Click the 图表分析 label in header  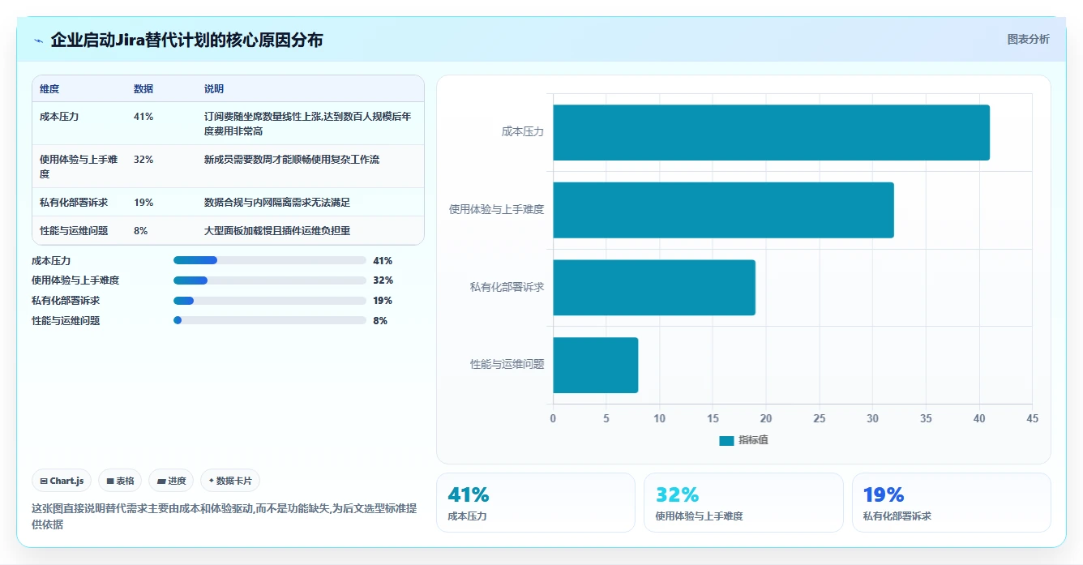(1028, 39)
